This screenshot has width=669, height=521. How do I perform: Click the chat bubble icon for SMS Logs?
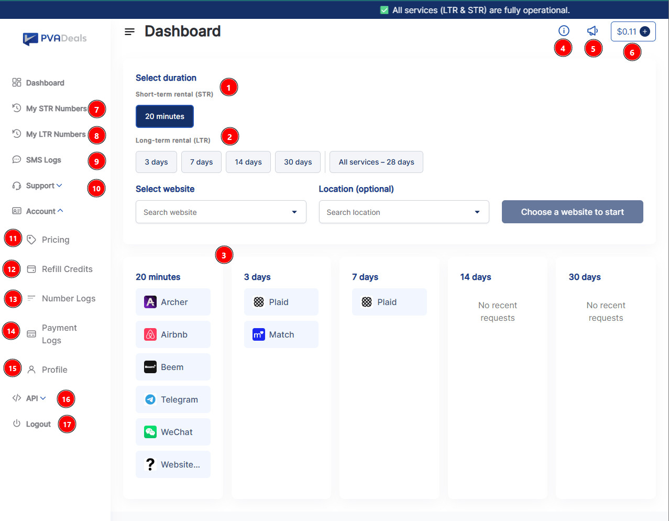tap(17, 159)
